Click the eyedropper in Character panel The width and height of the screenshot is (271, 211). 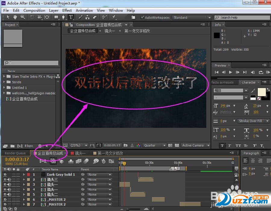pos(253,90)
